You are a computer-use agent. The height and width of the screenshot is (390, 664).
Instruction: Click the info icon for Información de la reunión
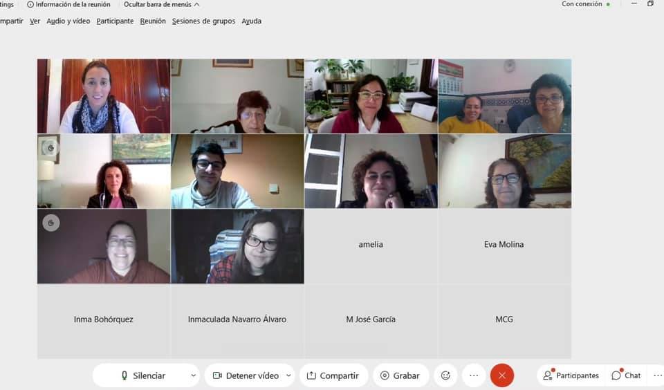30,4
